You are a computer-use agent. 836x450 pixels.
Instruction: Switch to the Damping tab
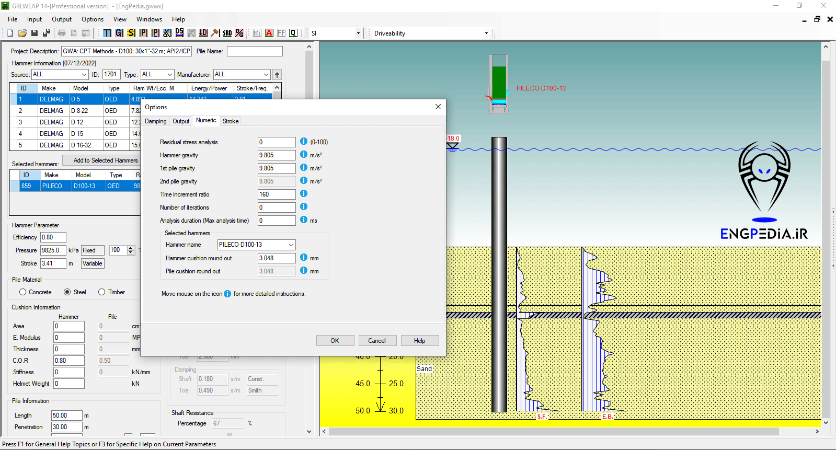(156, 121)
